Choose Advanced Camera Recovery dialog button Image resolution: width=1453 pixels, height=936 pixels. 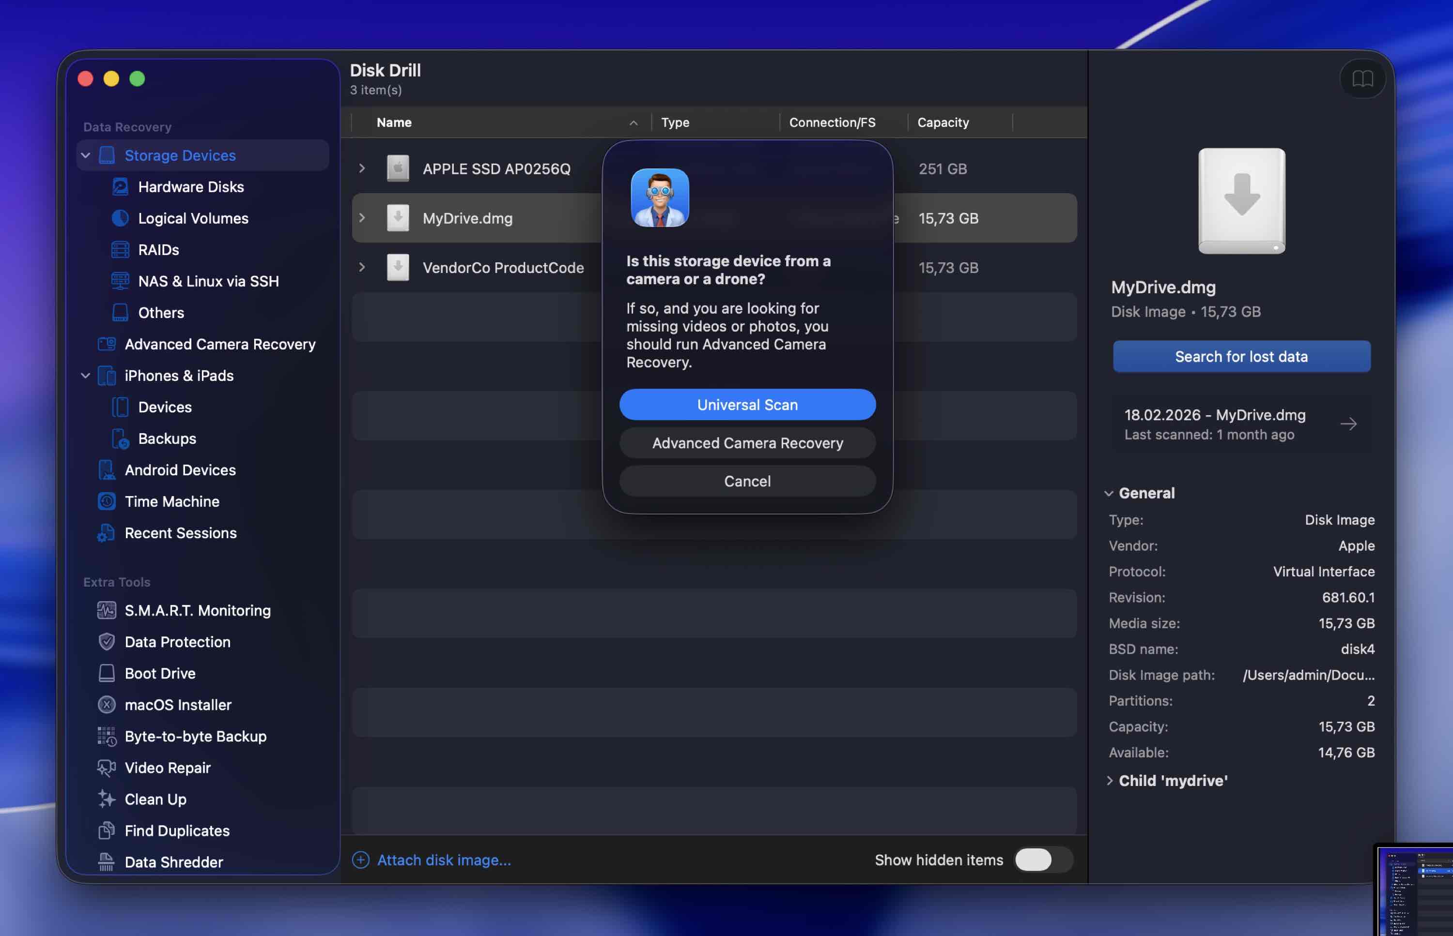click(x=747, y=443)
